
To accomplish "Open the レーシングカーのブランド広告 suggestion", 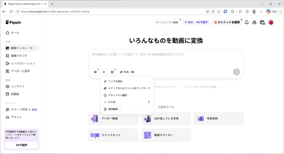I will (201, 87).
